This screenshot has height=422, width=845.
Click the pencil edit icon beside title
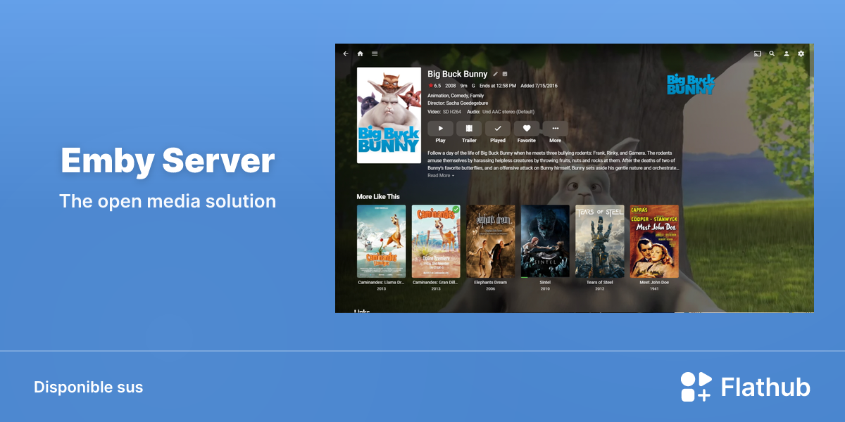495,74
